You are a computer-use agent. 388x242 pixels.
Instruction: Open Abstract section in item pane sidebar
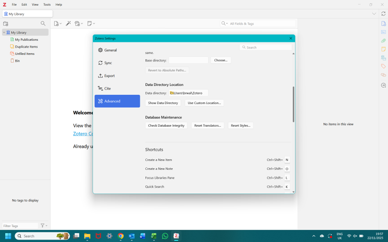(383, 32)
